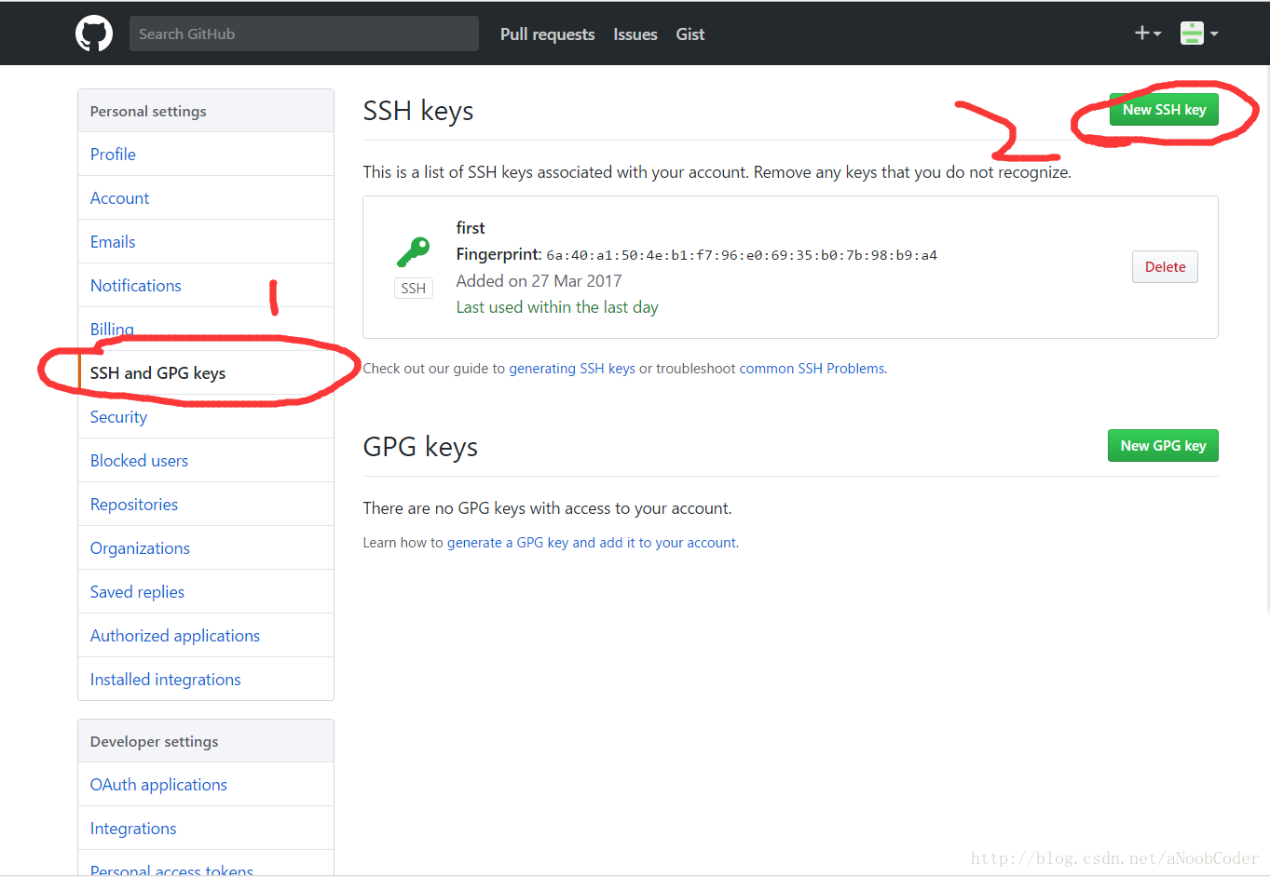Open Issues in top nav
This screenshot has height=877, width=1270.
point(635,34)
